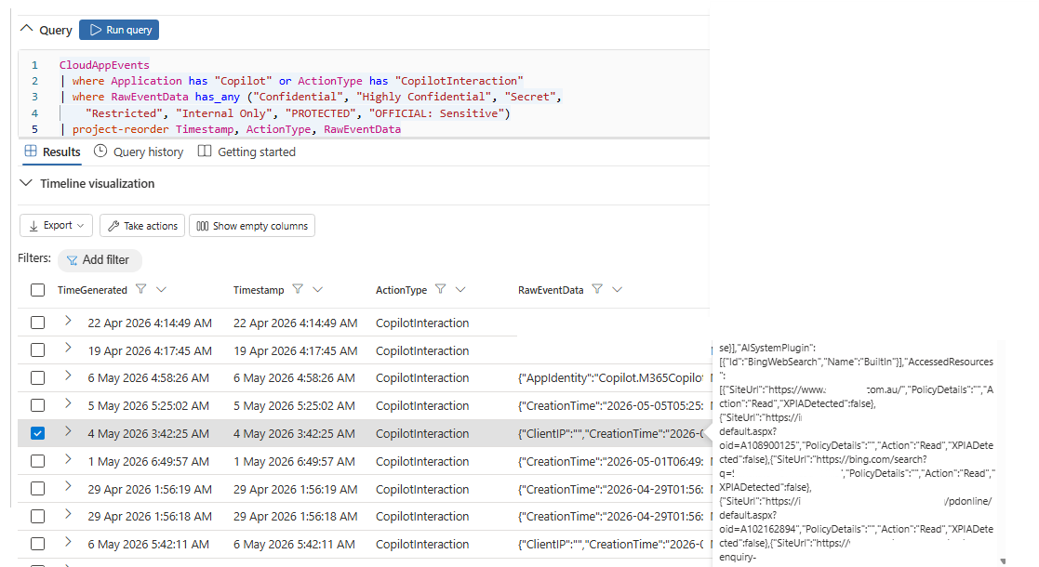The width and height of the screenshot is (1039, 567).
Task: Select the 1 May 2026 6:49:57 AM row checkbox
Action: tap(38, 461)
